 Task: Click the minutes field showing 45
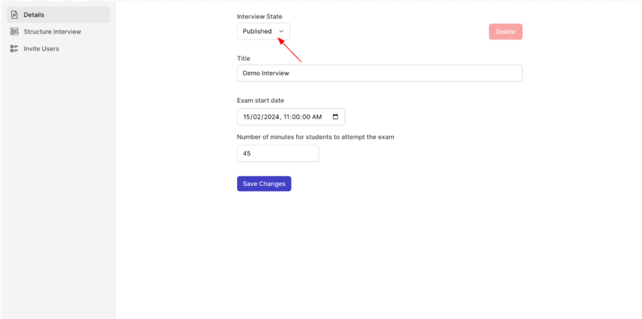(x=278, y=154)
